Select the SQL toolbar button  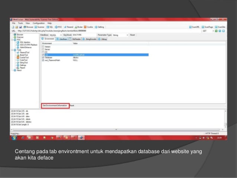tap(49, 27)
